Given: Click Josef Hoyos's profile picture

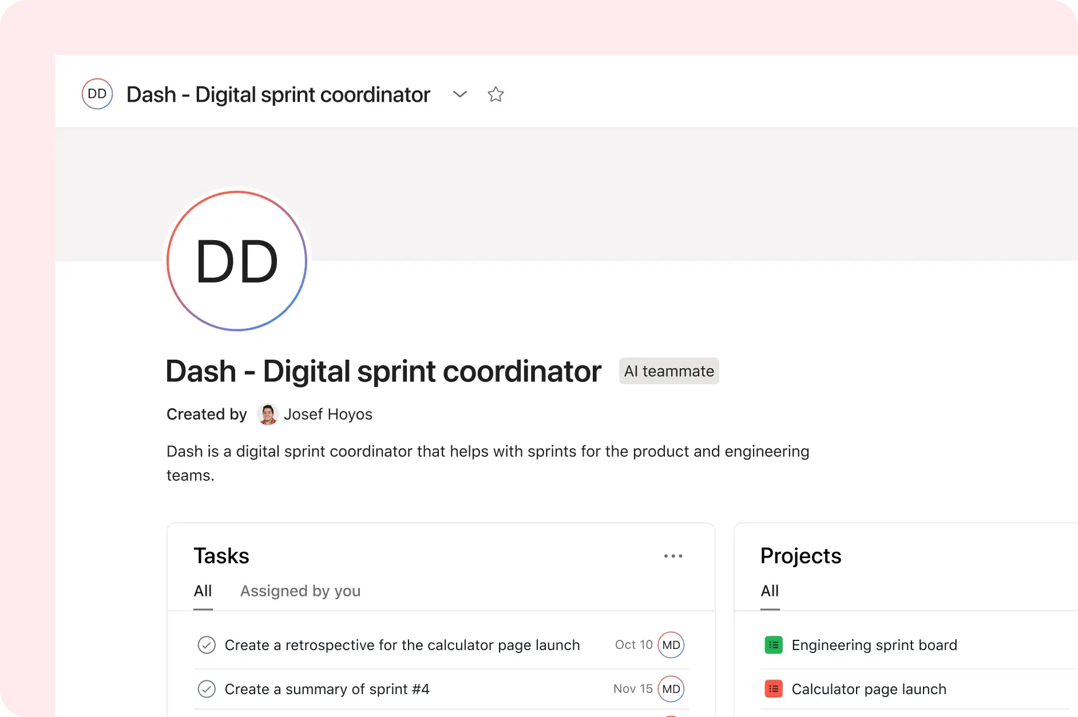Looking at the screenshot, I should pos(267,414).
